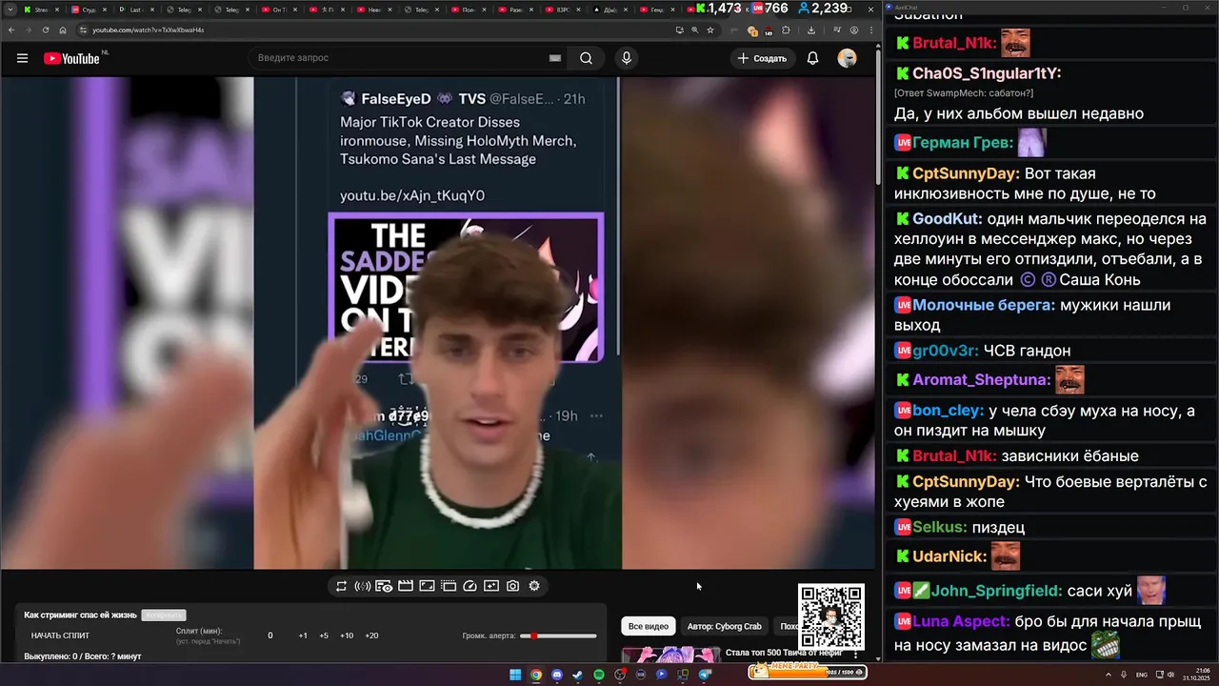Bookmark this page with the star icon

709,30
